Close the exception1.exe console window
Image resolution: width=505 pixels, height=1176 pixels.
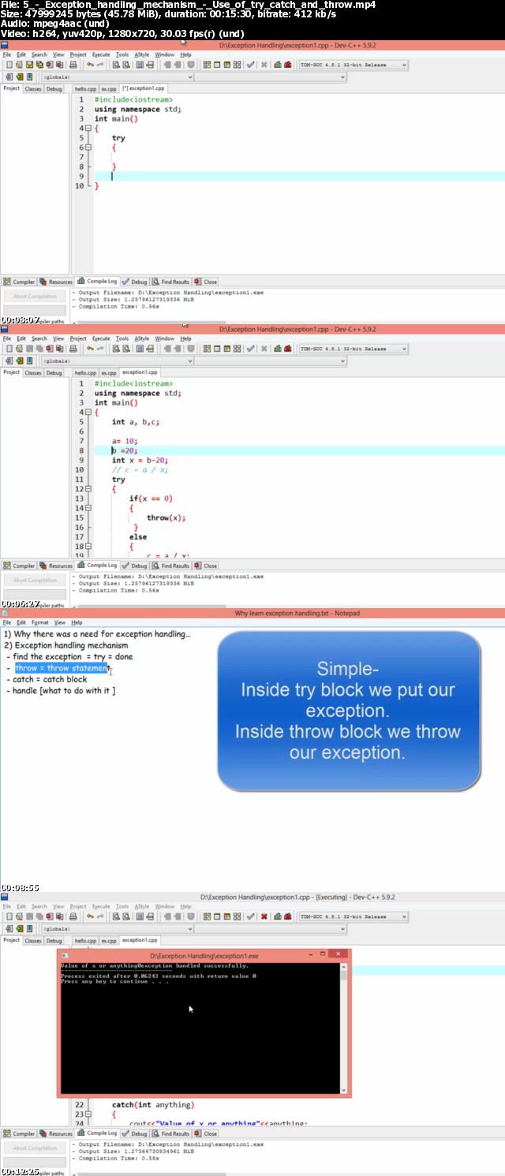pos(338,954)
